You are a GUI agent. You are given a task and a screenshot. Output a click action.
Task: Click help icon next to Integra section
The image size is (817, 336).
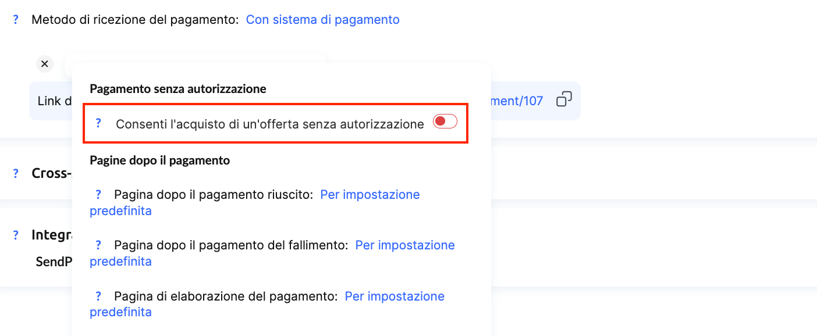(x=16, y=235)
